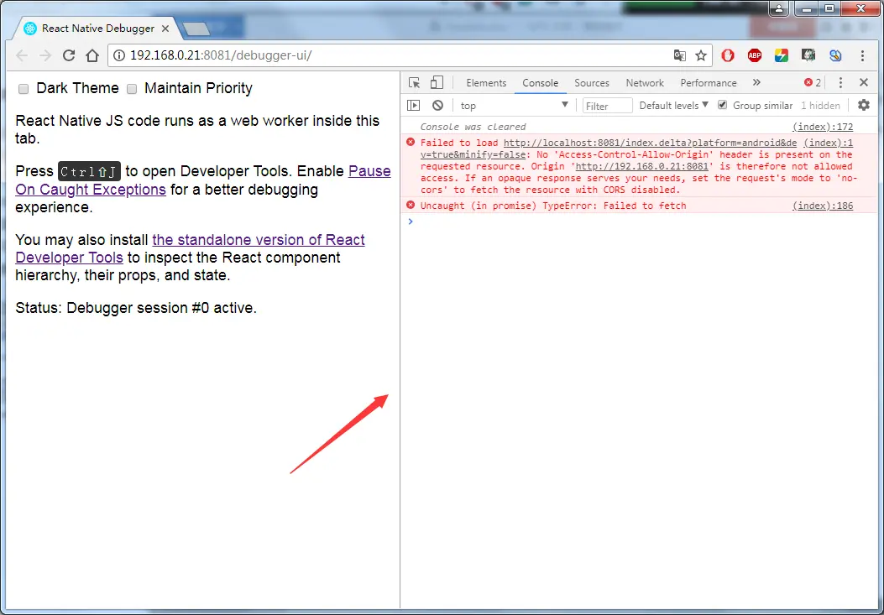Click the Status Debugger session #0 text
This screenshot has width=884, height=615.
point(136,308)
